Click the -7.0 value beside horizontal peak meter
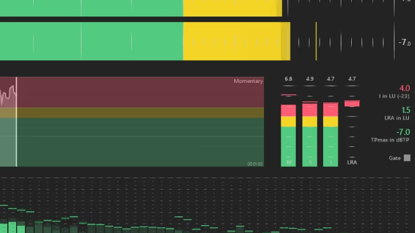 click(x=405, y=42)
